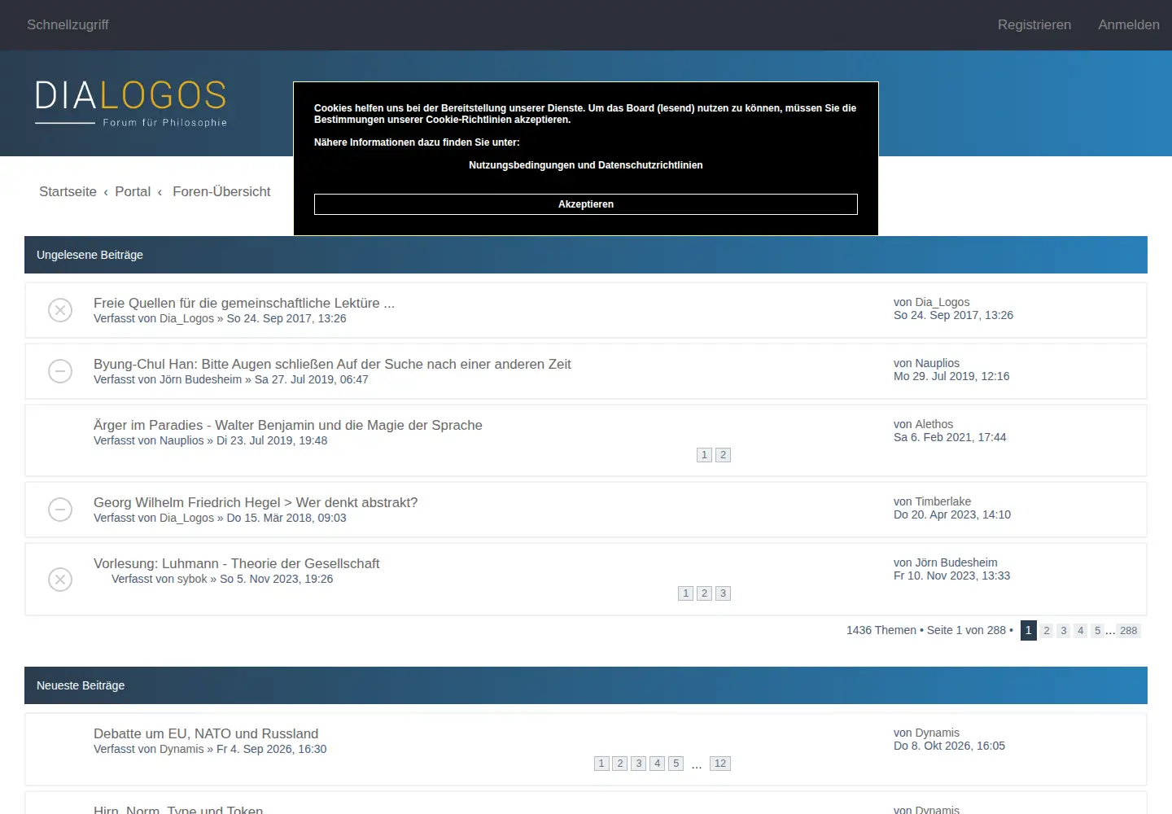1172x814 pixels.
Task: Click date 'Fr 10. Nov 2023, 13:33'
Action: [951, 575]
